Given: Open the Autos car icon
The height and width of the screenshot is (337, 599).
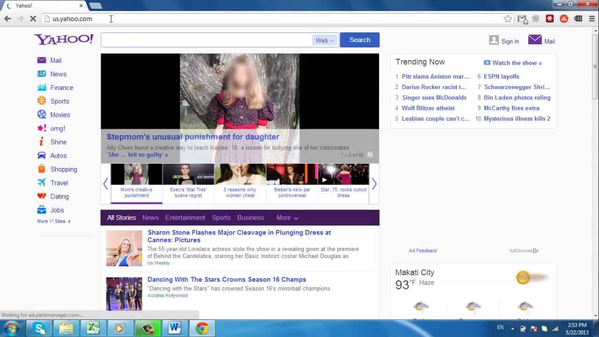Looking at the screenshot, I should pos(42,155).
